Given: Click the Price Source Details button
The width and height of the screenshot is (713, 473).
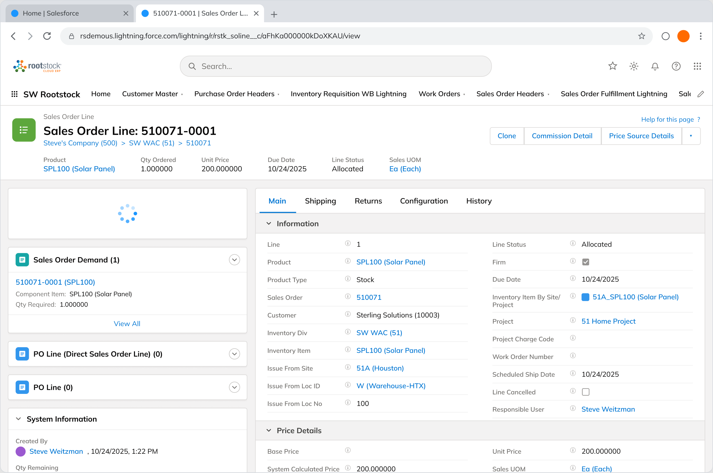Looking at the screenshot, I should (641, 136).
